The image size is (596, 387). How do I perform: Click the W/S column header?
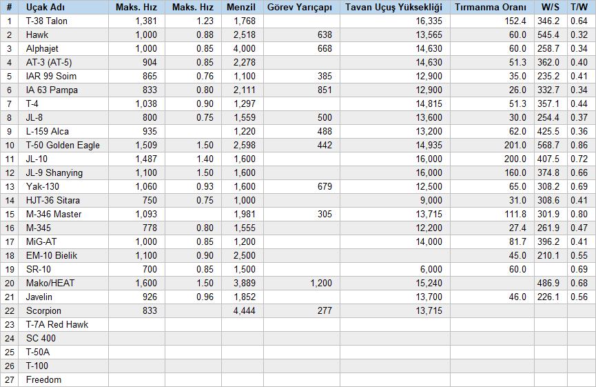tap(551, 7)
